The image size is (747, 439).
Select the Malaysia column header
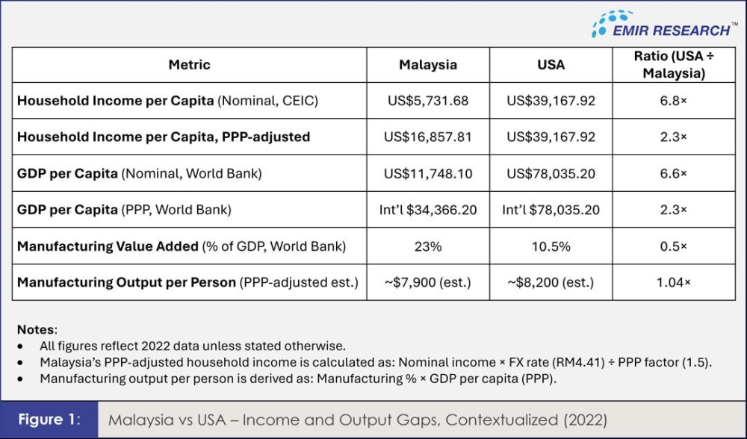(427, 65)
